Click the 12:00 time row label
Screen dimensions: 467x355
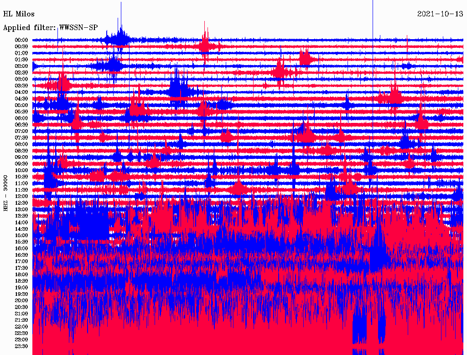point(21,196)
